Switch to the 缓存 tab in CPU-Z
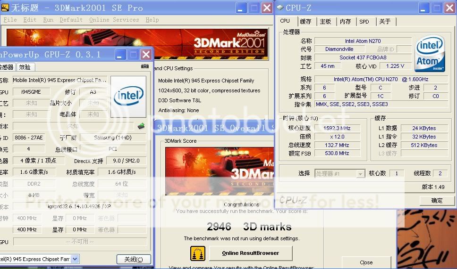Image resolution: width=457 pixels, height=269 pixels. coord(306,22)
